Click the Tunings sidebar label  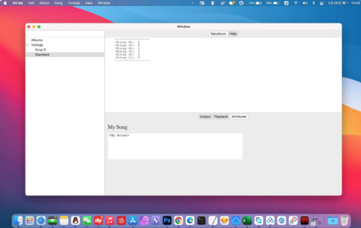37,45
